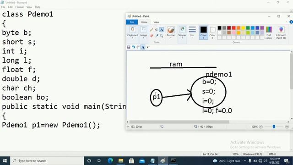Viewport: 293px width, 165px height.
Task: Click the volume speaker tray icon
Action: point(266,161)
